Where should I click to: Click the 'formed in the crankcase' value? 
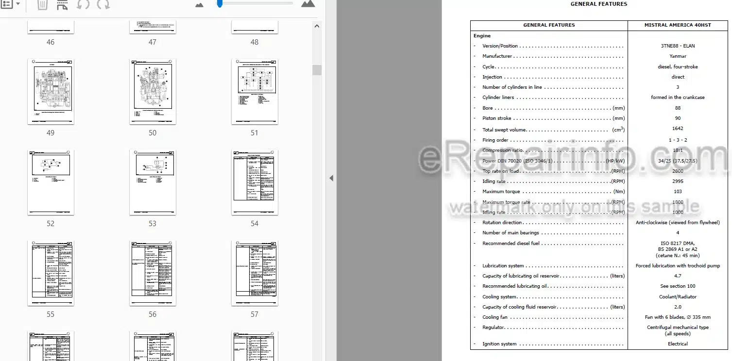(x=678, y=98)
